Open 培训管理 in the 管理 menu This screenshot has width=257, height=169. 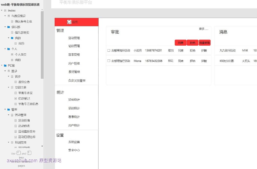tap(74, 46)
